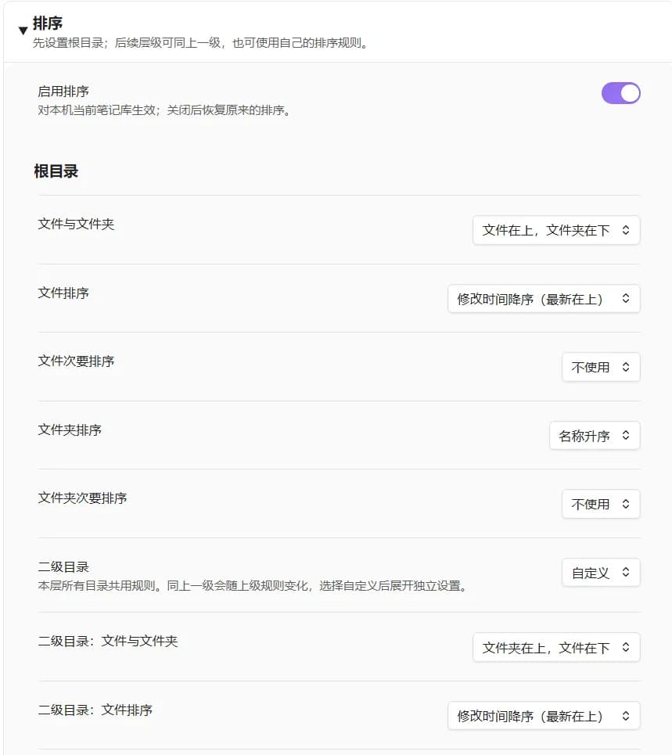Screen dimensions: 672x755
Task: Click the description starting 本层所有目录共用规则
Action: click(252, 586)
